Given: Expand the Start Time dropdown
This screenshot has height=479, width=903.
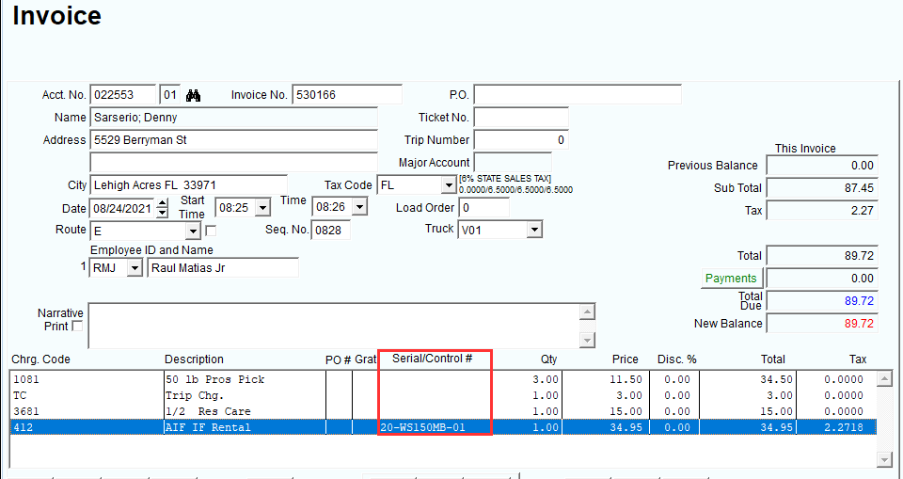Looking at the screenshot, I should [262, 208].
